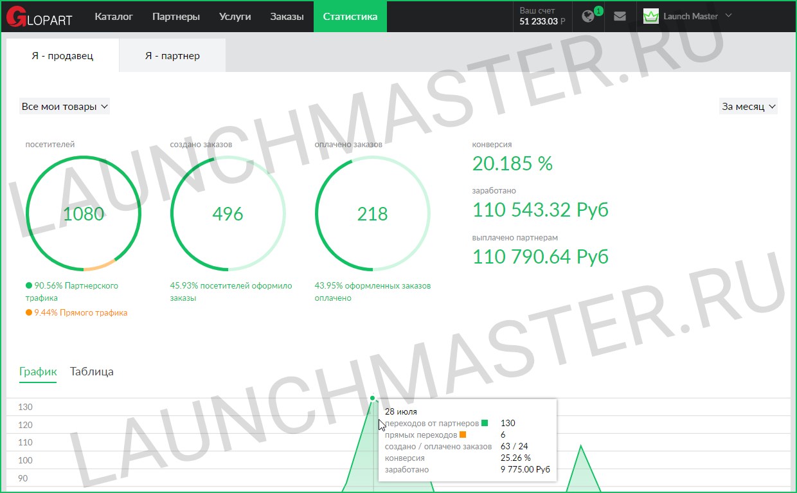Image resolution: width=797 pixels, height=493 pixels.
Task: Open the globe notifications icon
Action: (587, 17)
